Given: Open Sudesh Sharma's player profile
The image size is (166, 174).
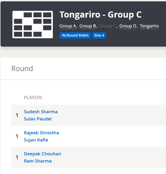Looking at the screenshot, I should [41, 112].
